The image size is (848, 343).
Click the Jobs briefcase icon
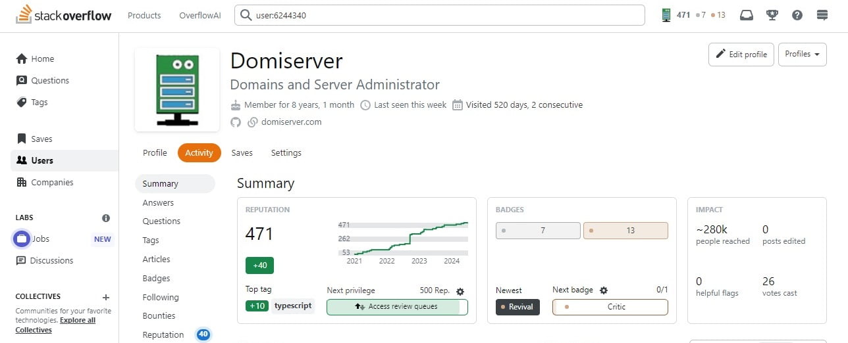pyautogui.click(x=22, y=239)
